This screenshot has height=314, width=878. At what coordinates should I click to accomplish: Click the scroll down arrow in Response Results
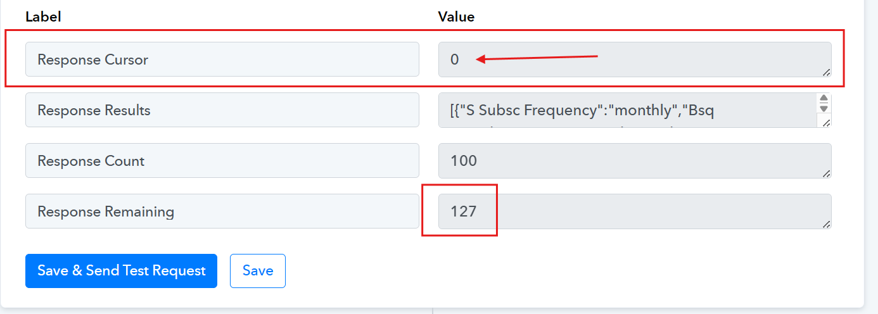click(x=824, y=109)
